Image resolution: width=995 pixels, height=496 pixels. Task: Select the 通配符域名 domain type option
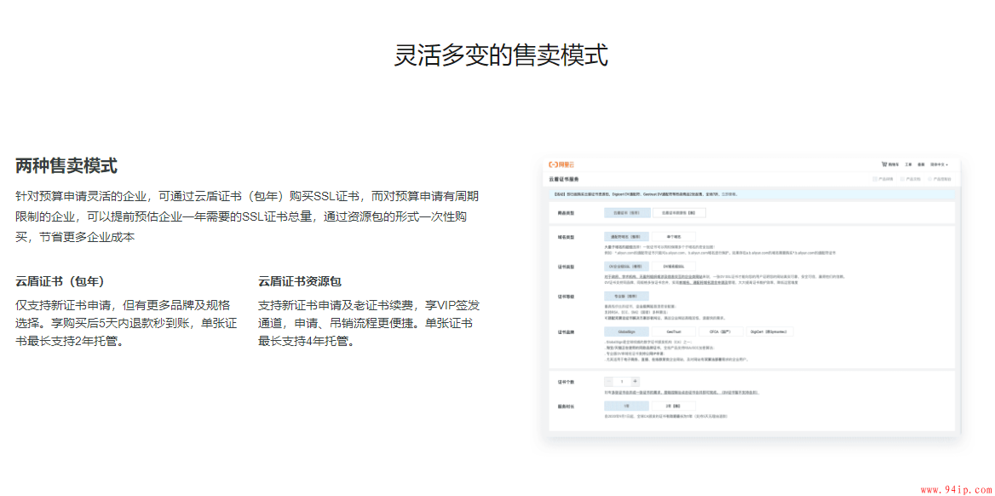tap(626, 236)
